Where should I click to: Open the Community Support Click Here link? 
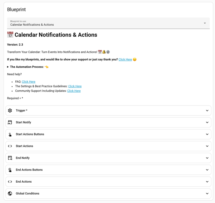point(74,91)
